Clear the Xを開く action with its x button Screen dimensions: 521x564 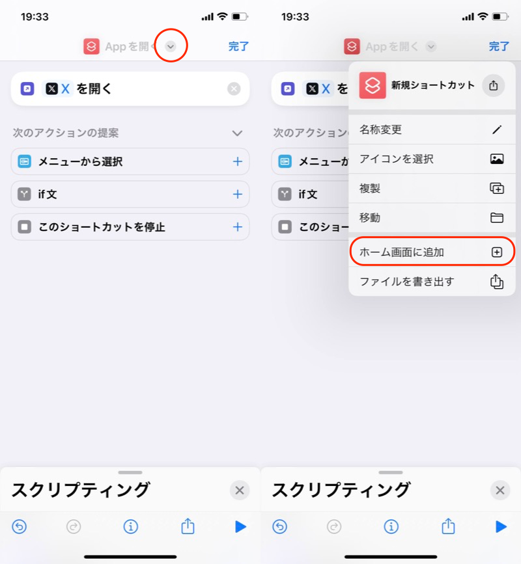pyautogui.click(x=234, y=89)
